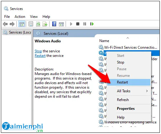Click the selected Windows Audio gear icon
This screenshot has height=134, width=161.
click(x=101, y=53)
